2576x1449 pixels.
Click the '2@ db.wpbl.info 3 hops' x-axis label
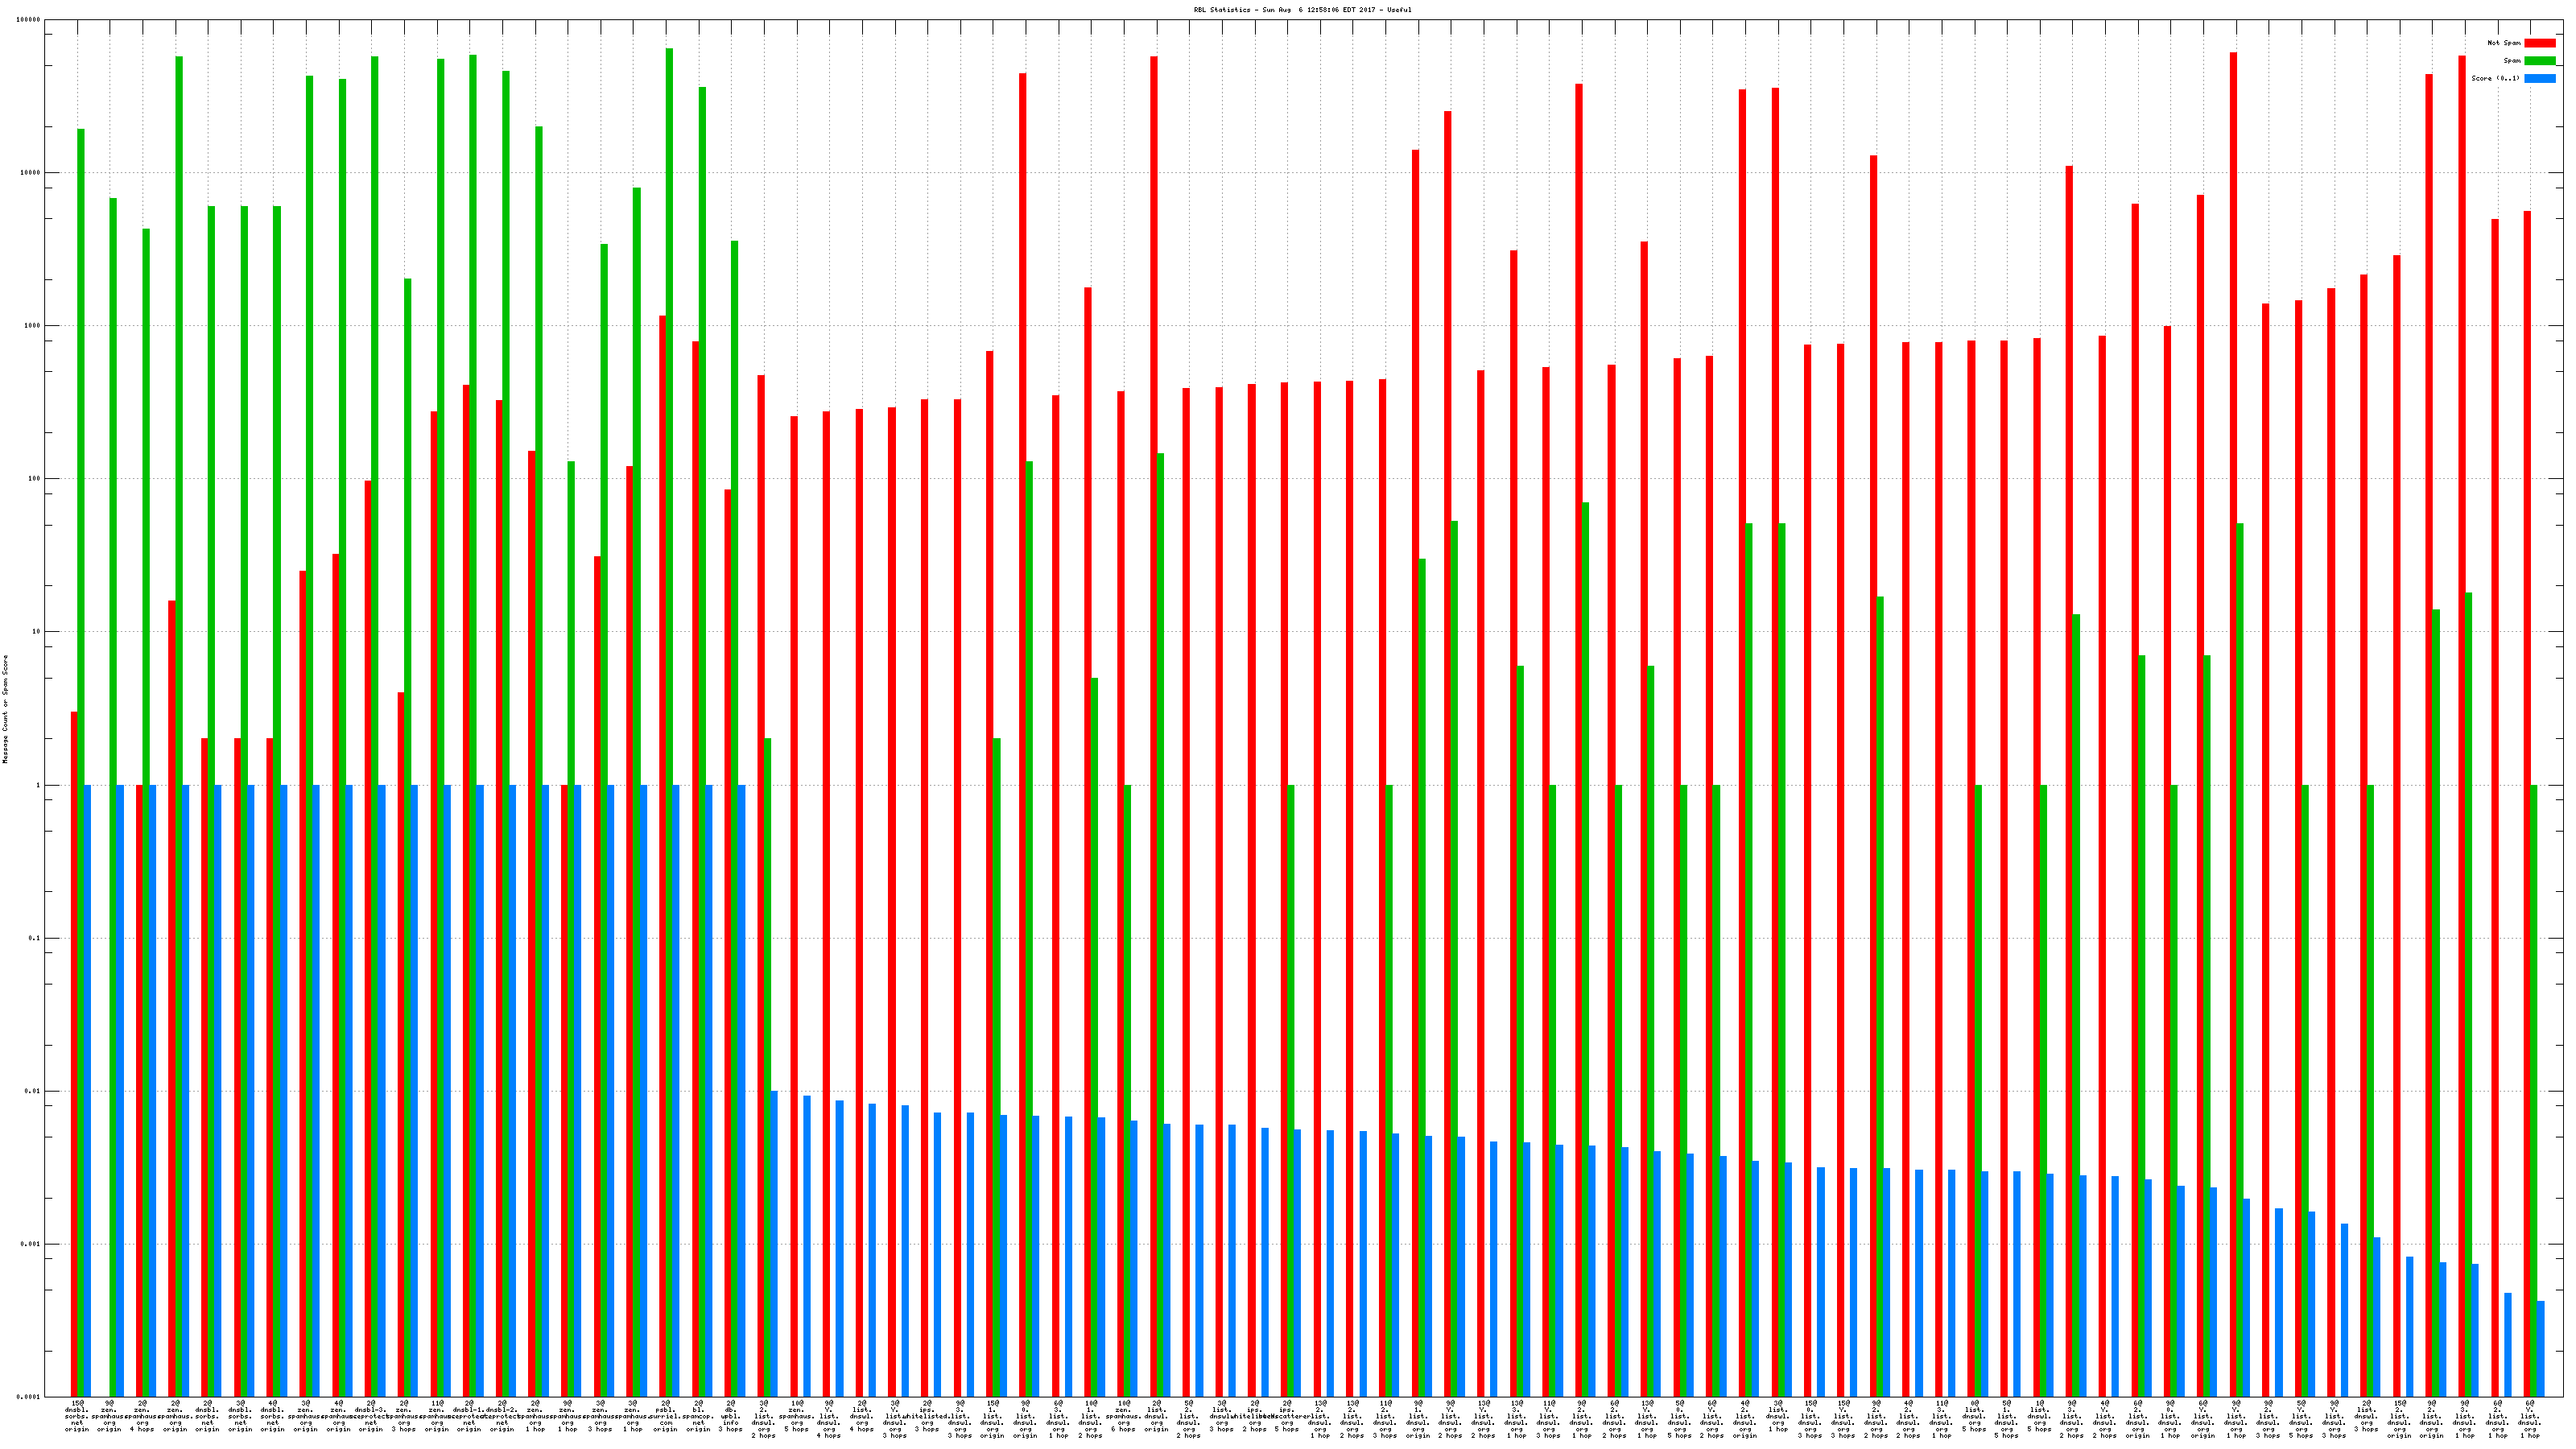[731, 1417]
